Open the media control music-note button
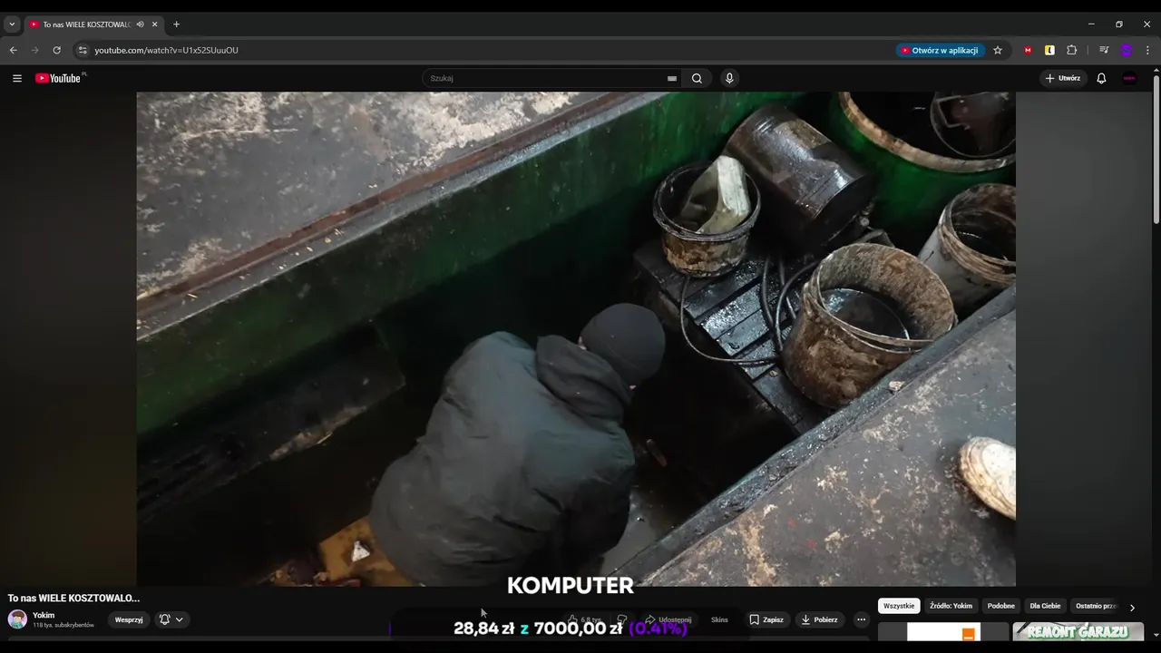The image size is (1161, 653). click(1104, 50)
